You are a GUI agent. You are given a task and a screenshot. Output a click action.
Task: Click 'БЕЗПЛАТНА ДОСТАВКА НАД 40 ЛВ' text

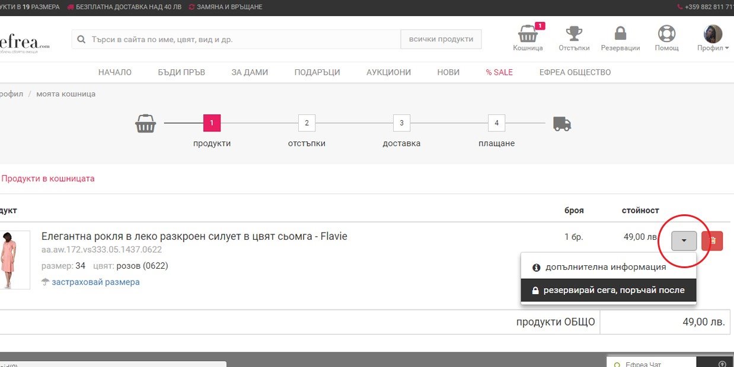tap(129, 7)
